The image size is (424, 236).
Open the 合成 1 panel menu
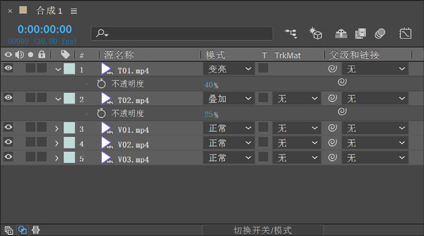(x=74, y=11)
